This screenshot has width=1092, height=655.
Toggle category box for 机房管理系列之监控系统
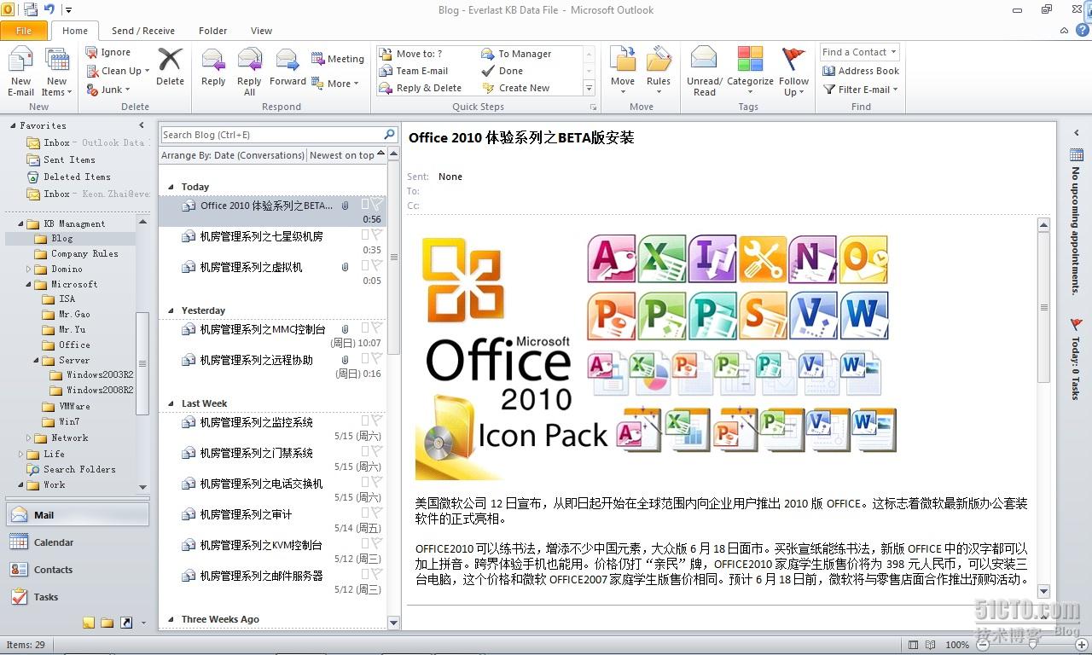(x=365, y=420)
